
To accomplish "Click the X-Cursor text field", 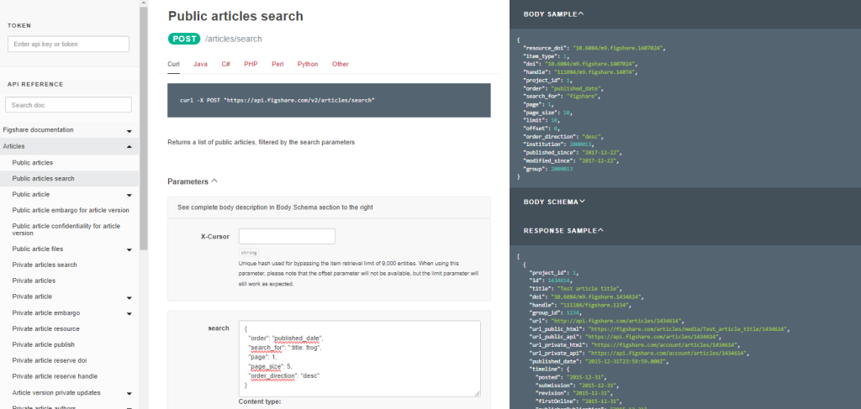I will point(287,236).
